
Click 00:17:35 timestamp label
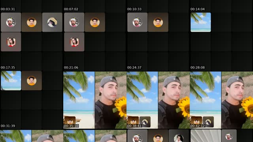coord(8,67)
